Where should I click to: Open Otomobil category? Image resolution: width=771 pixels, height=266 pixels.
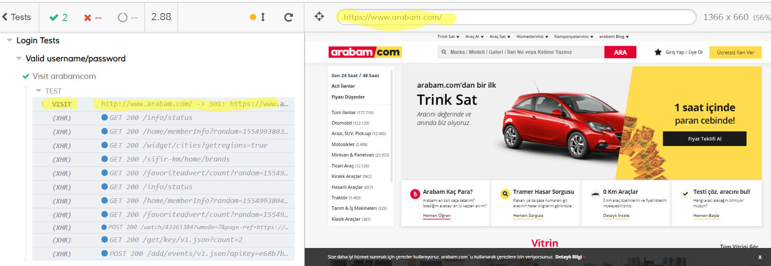click(350, 123)
